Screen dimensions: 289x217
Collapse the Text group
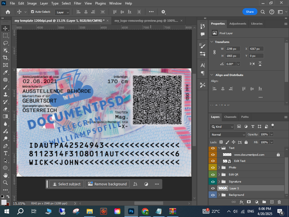click(219, 148)
